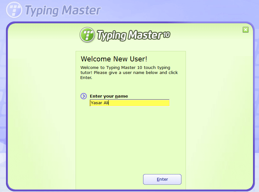Focus the yellow name input field
The width and height of the screenshot is (259, 192).
coord(130,103)
